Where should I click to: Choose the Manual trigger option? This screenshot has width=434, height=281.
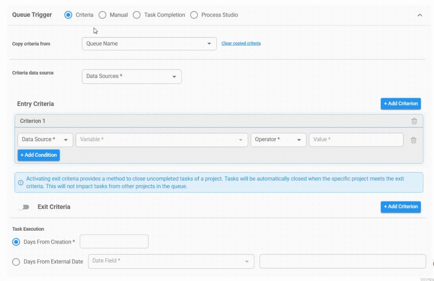point(103,15)
